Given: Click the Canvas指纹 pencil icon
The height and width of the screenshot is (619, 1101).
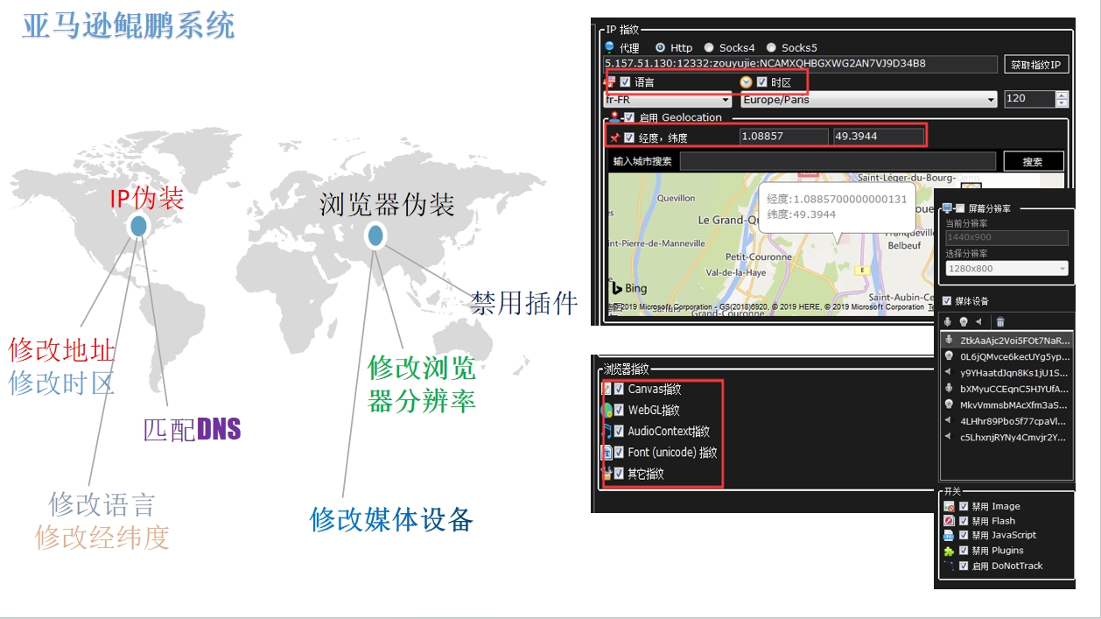Looking at the screenshot, I should pos(607,389).
